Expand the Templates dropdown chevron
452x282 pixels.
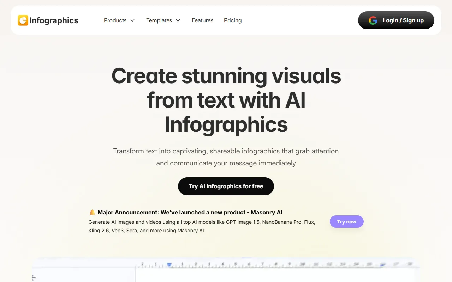[178, 20]
